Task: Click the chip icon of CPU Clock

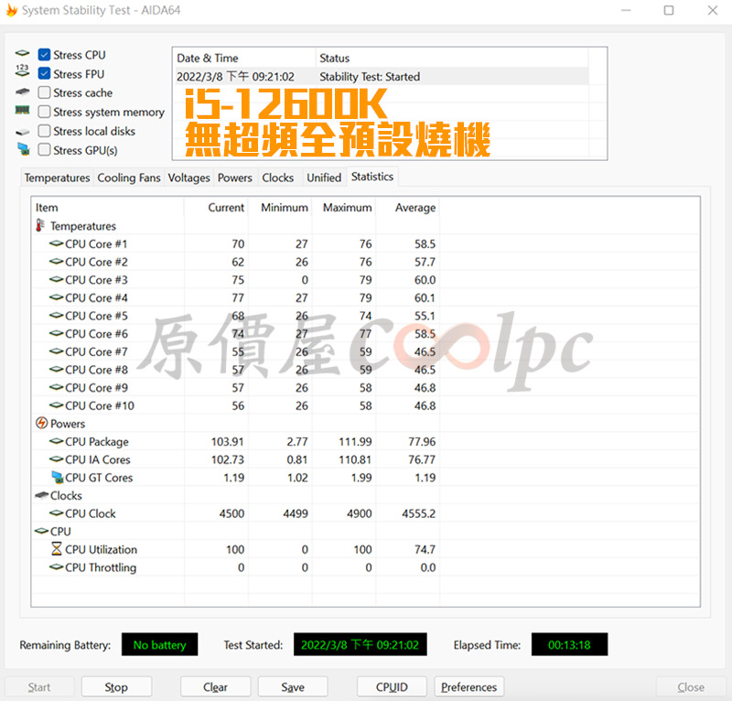Action: tap(57, 513)
